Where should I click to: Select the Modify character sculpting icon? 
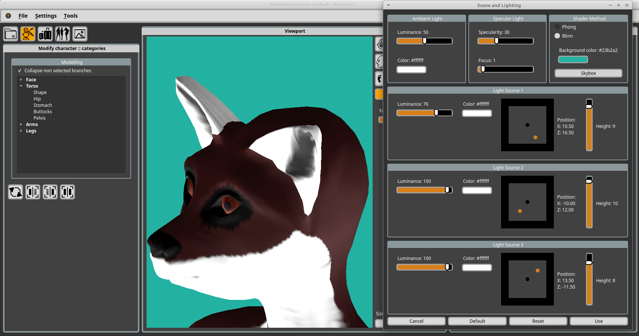(x=28, y=34)
